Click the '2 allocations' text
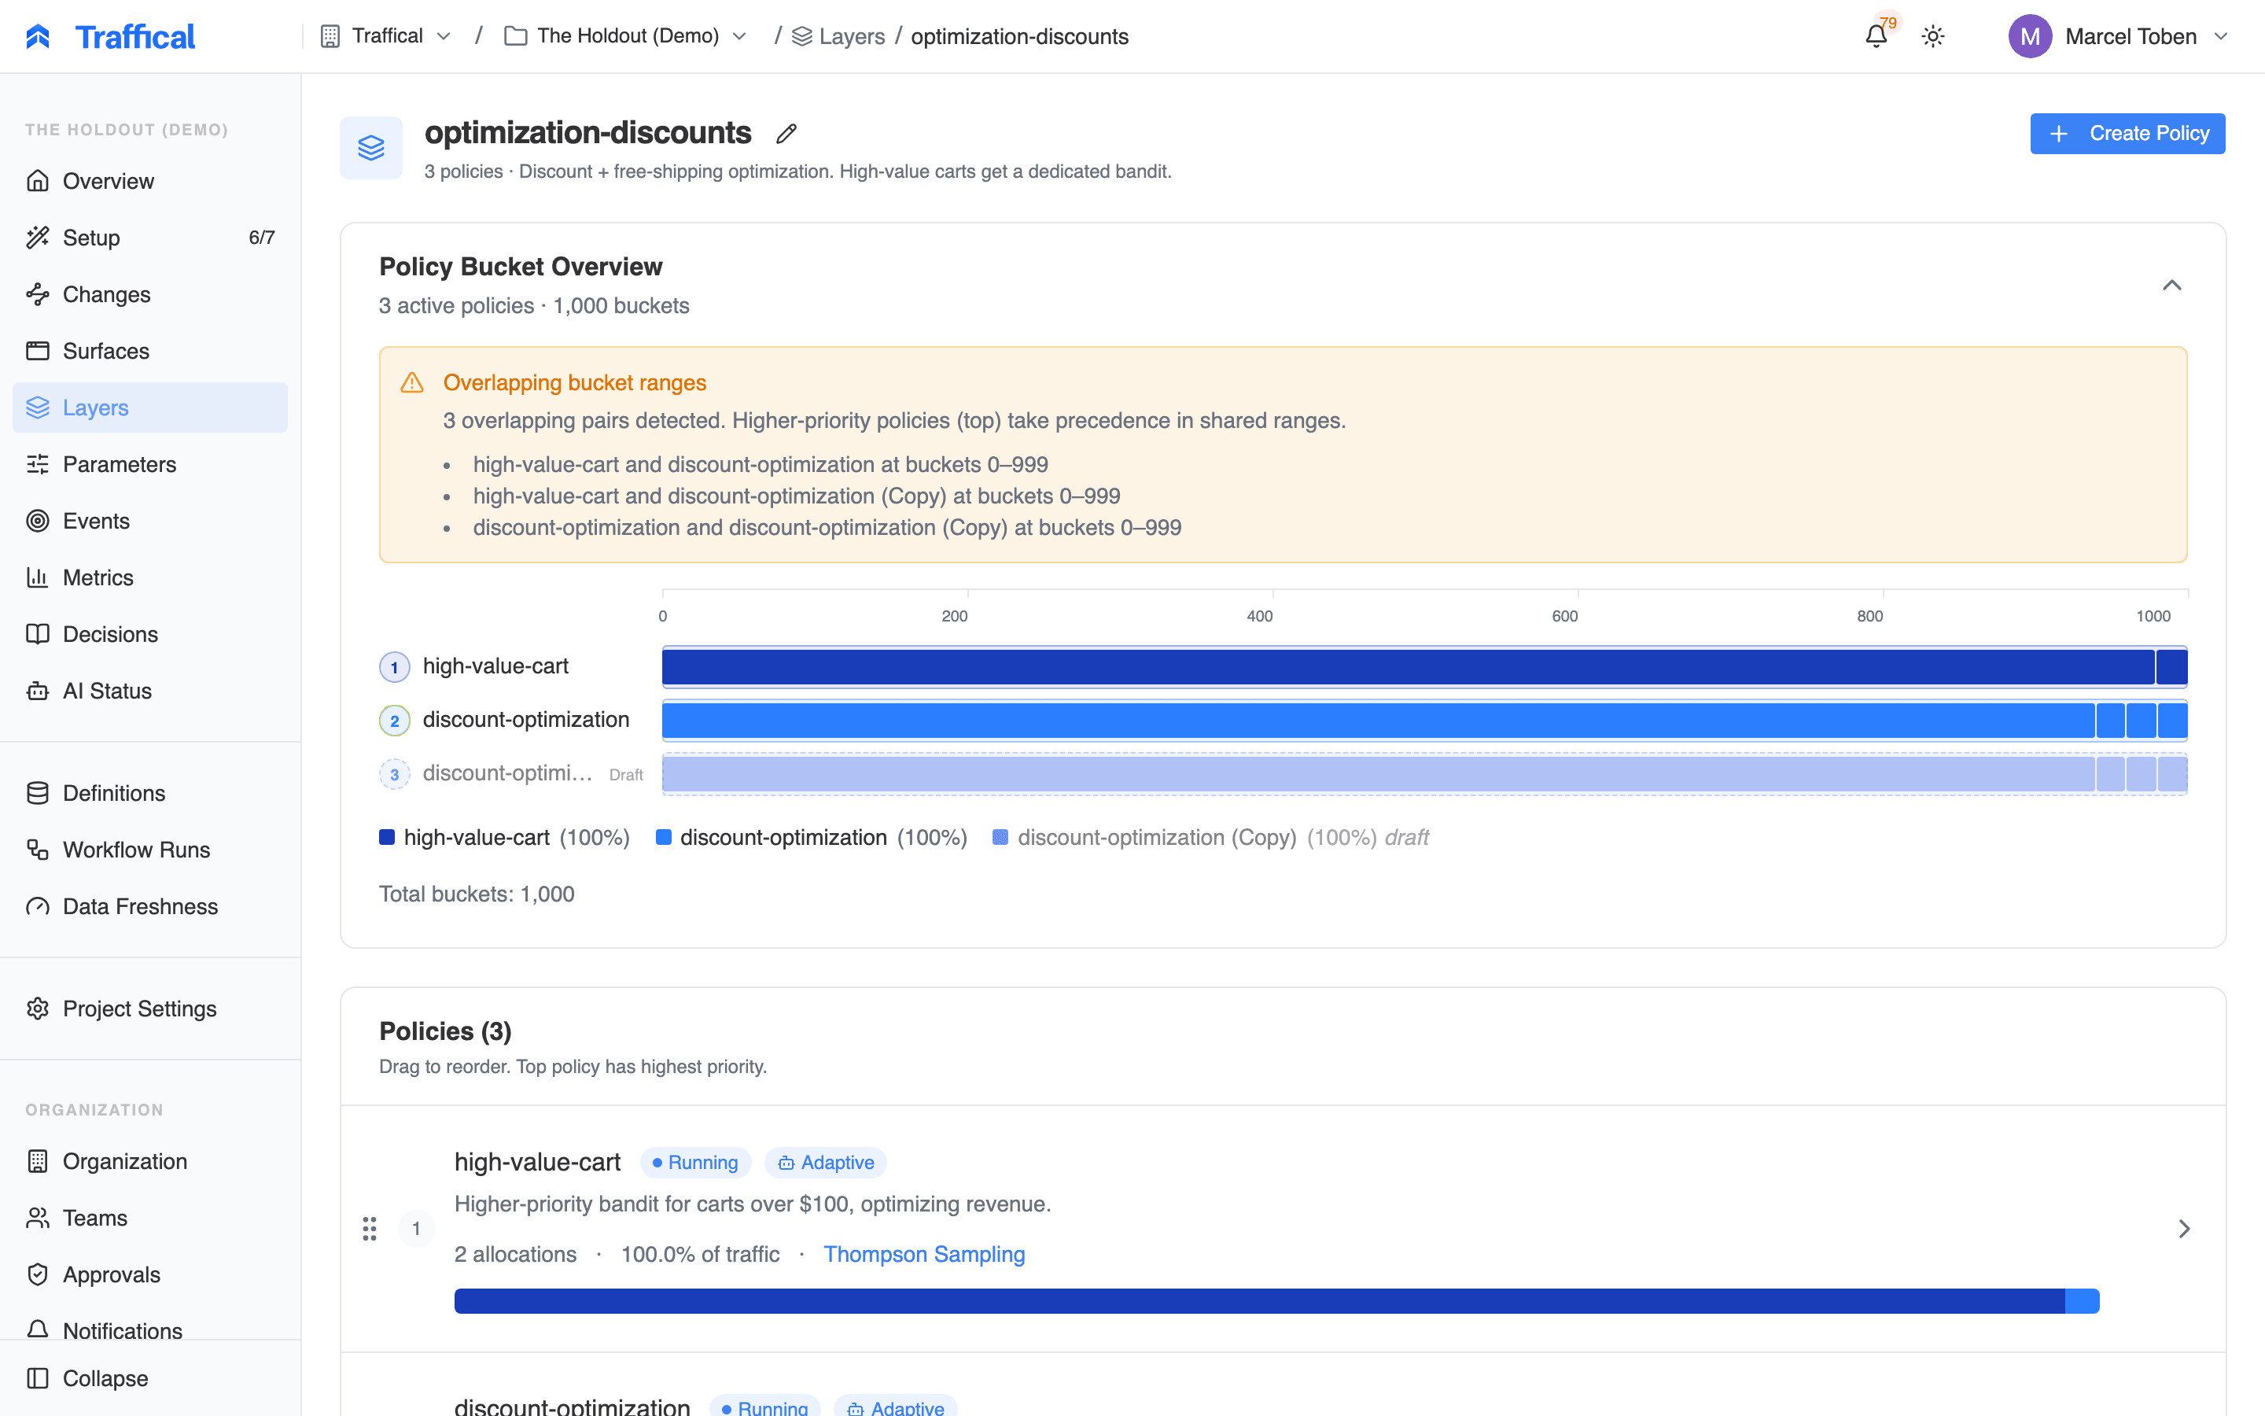Screen dimensions: 2265x1416 (516, 1254)
